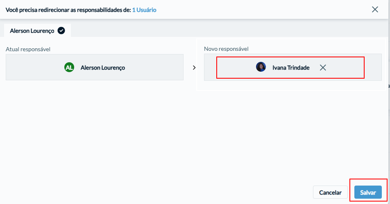Save the new responsible assignment

click(368, 192)
